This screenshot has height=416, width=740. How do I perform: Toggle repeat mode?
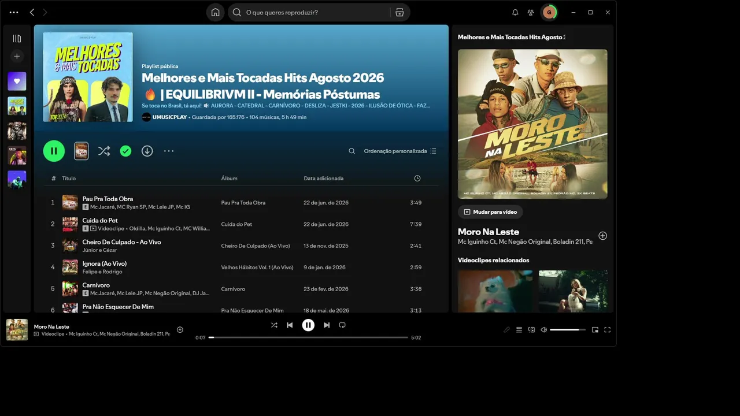click(x=342, y=325)
